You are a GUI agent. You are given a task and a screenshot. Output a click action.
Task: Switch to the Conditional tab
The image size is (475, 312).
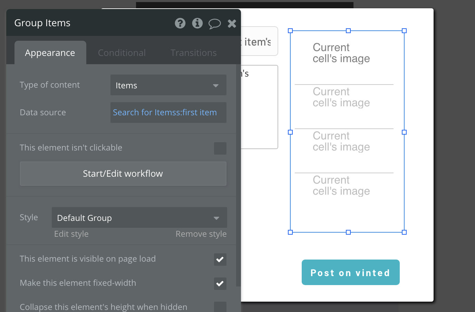click(x=122, y=53)
